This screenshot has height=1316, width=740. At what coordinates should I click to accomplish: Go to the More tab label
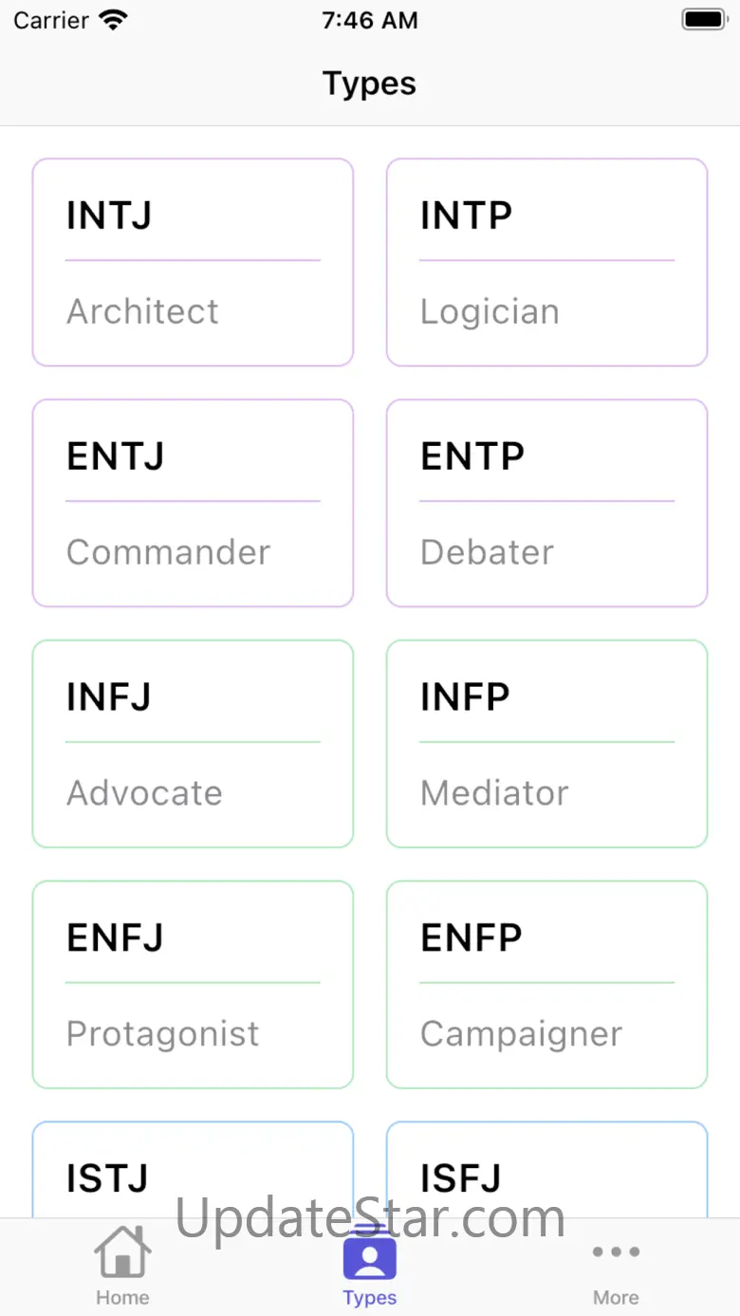(616, 1297)
